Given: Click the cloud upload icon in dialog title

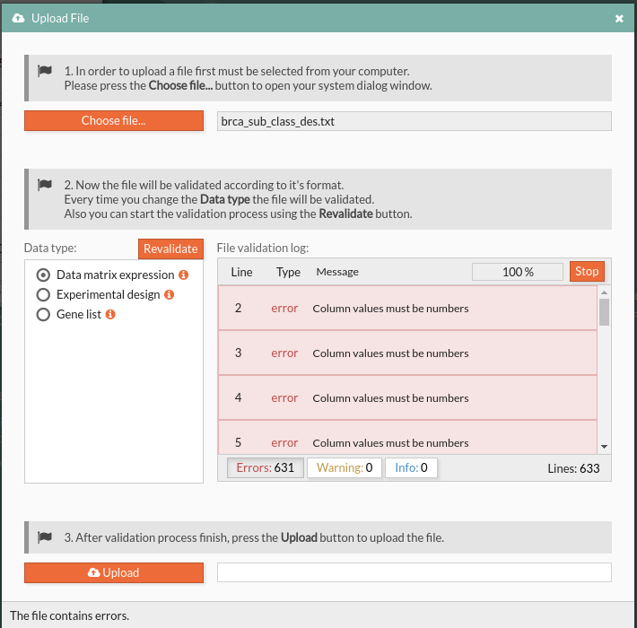Looking at the screenshot, I should (x=18, y=18).
